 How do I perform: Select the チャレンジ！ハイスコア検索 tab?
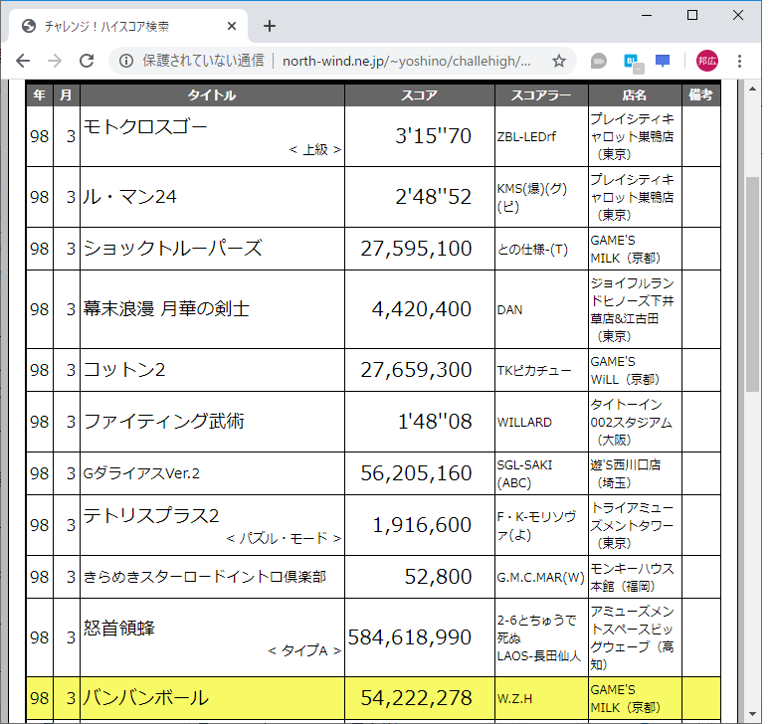[128, 26]
